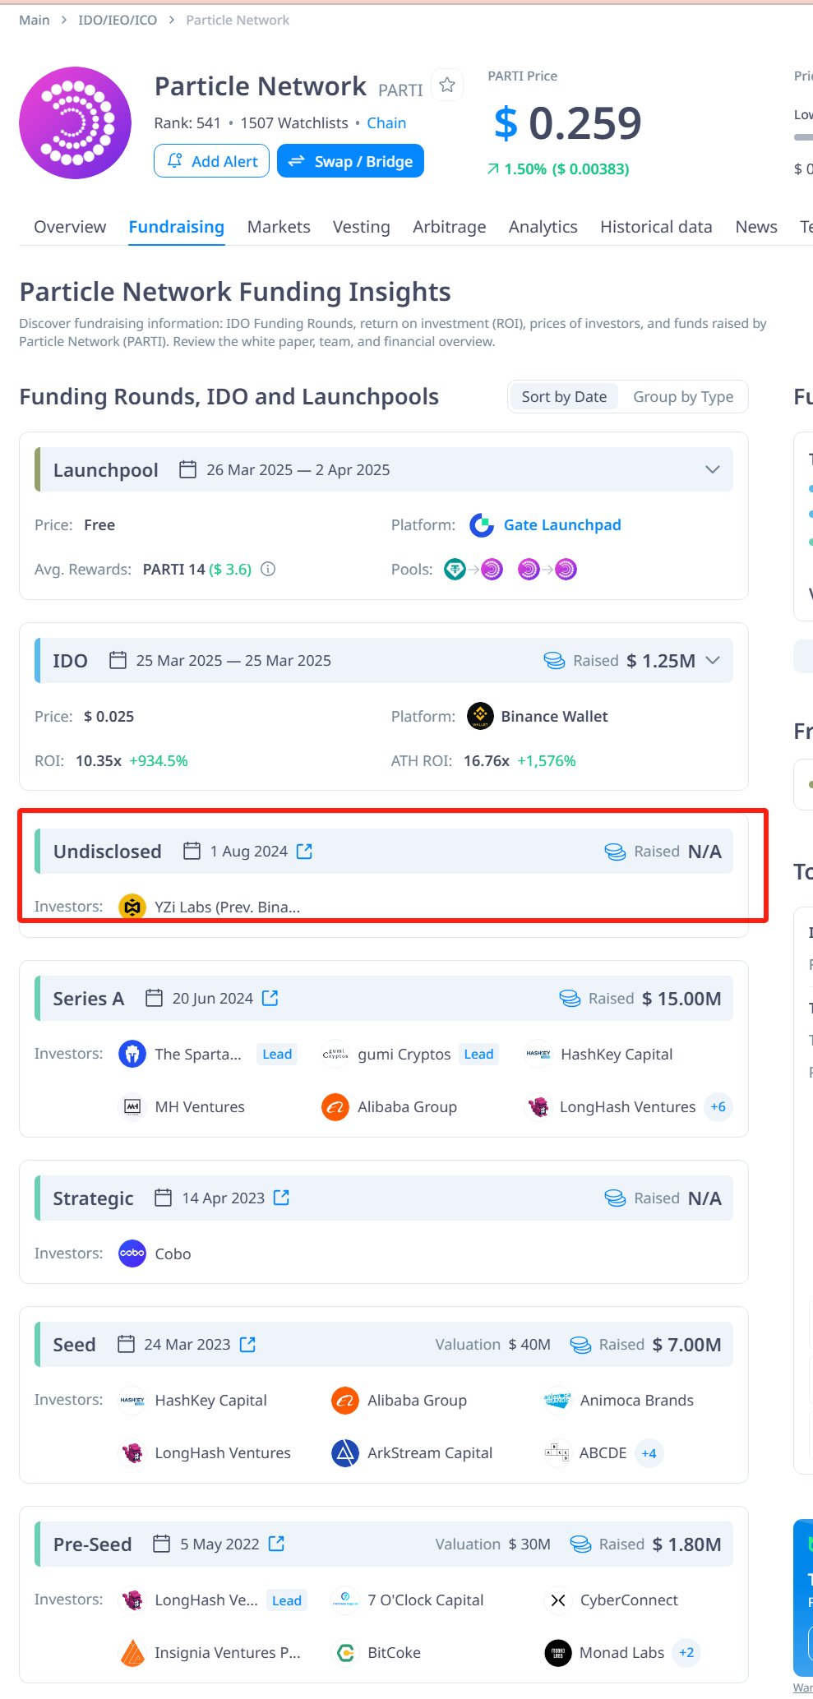This screenshot has height=1699, width=813.
Task: Open Pre-Seed round external link icon
Action: coord(276,1544)
